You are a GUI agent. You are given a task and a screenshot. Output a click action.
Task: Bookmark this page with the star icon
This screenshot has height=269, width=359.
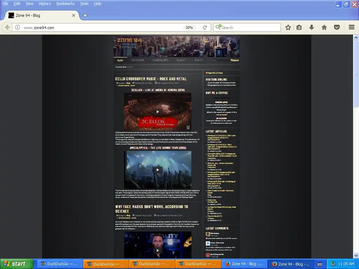[288, 27]
